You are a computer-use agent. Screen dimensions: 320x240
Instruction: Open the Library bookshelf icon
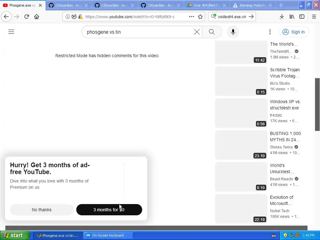(x=292, y=17)
